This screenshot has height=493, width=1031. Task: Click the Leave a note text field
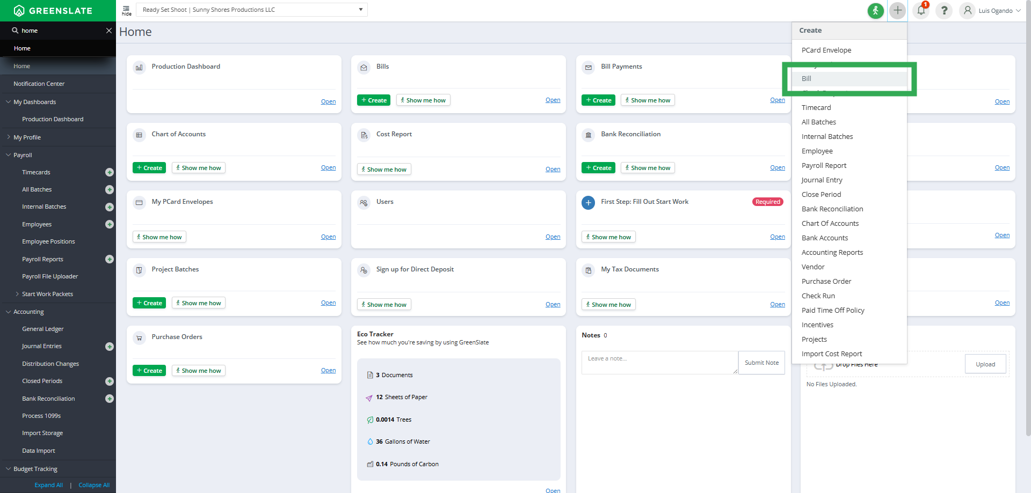[x=659, y=363]
